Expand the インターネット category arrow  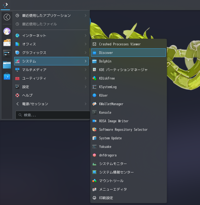coord(86,36)
